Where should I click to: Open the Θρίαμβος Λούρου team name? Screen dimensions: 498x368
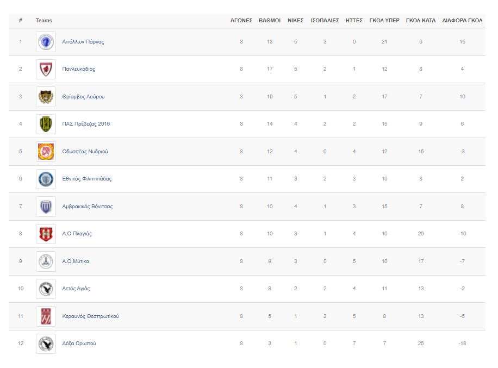83,97
